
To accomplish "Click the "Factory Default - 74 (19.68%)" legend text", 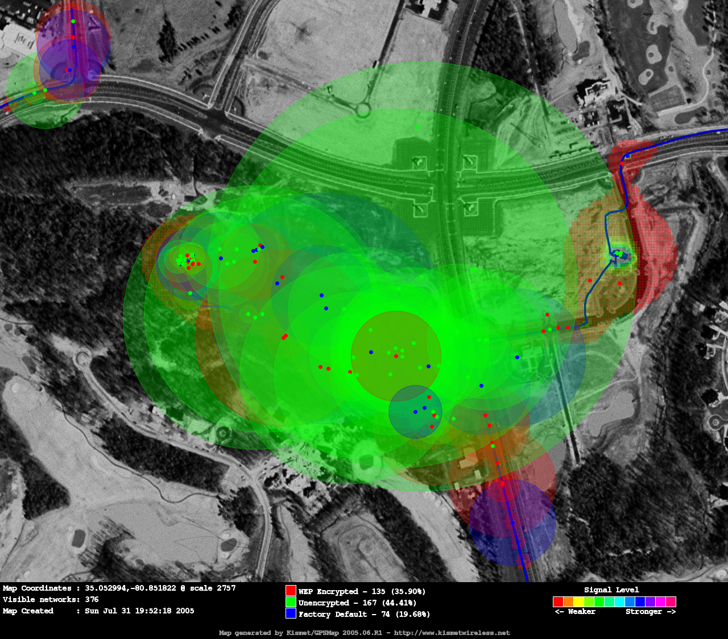I will (x=364, y=614).
